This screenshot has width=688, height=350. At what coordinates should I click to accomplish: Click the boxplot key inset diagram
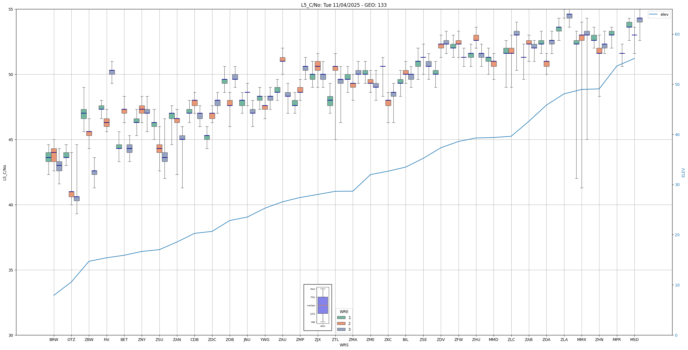tap(317, 307)
